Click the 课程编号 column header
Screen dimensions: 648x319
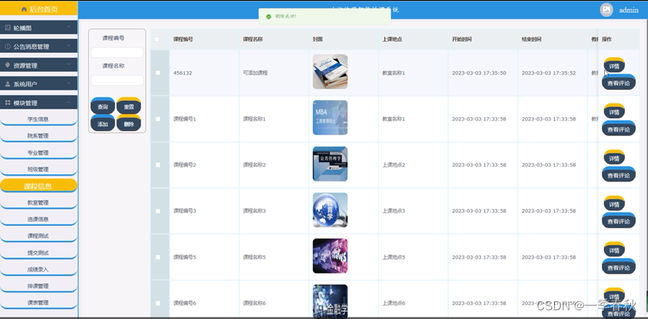coord(183,40)
